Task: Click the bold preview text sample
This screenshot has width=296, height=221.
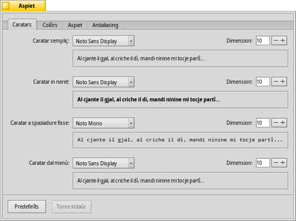Action: (x=149, y=99)
